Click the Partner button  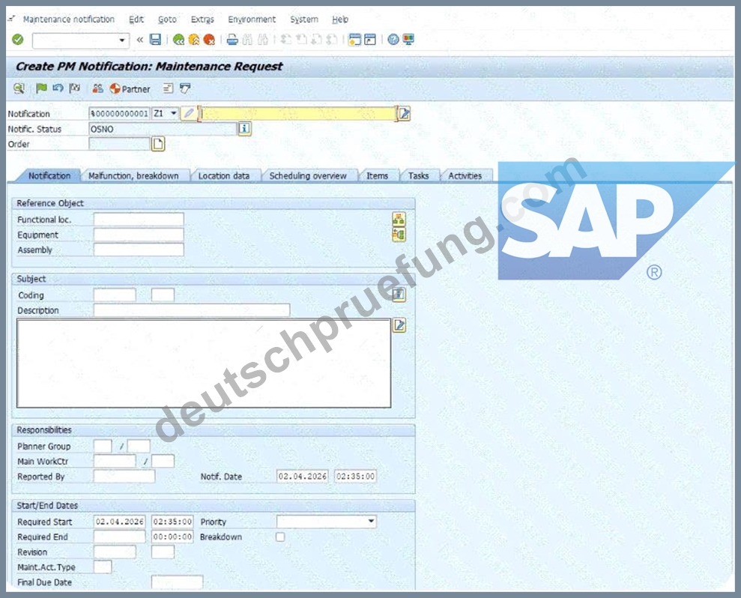(130, 89)
